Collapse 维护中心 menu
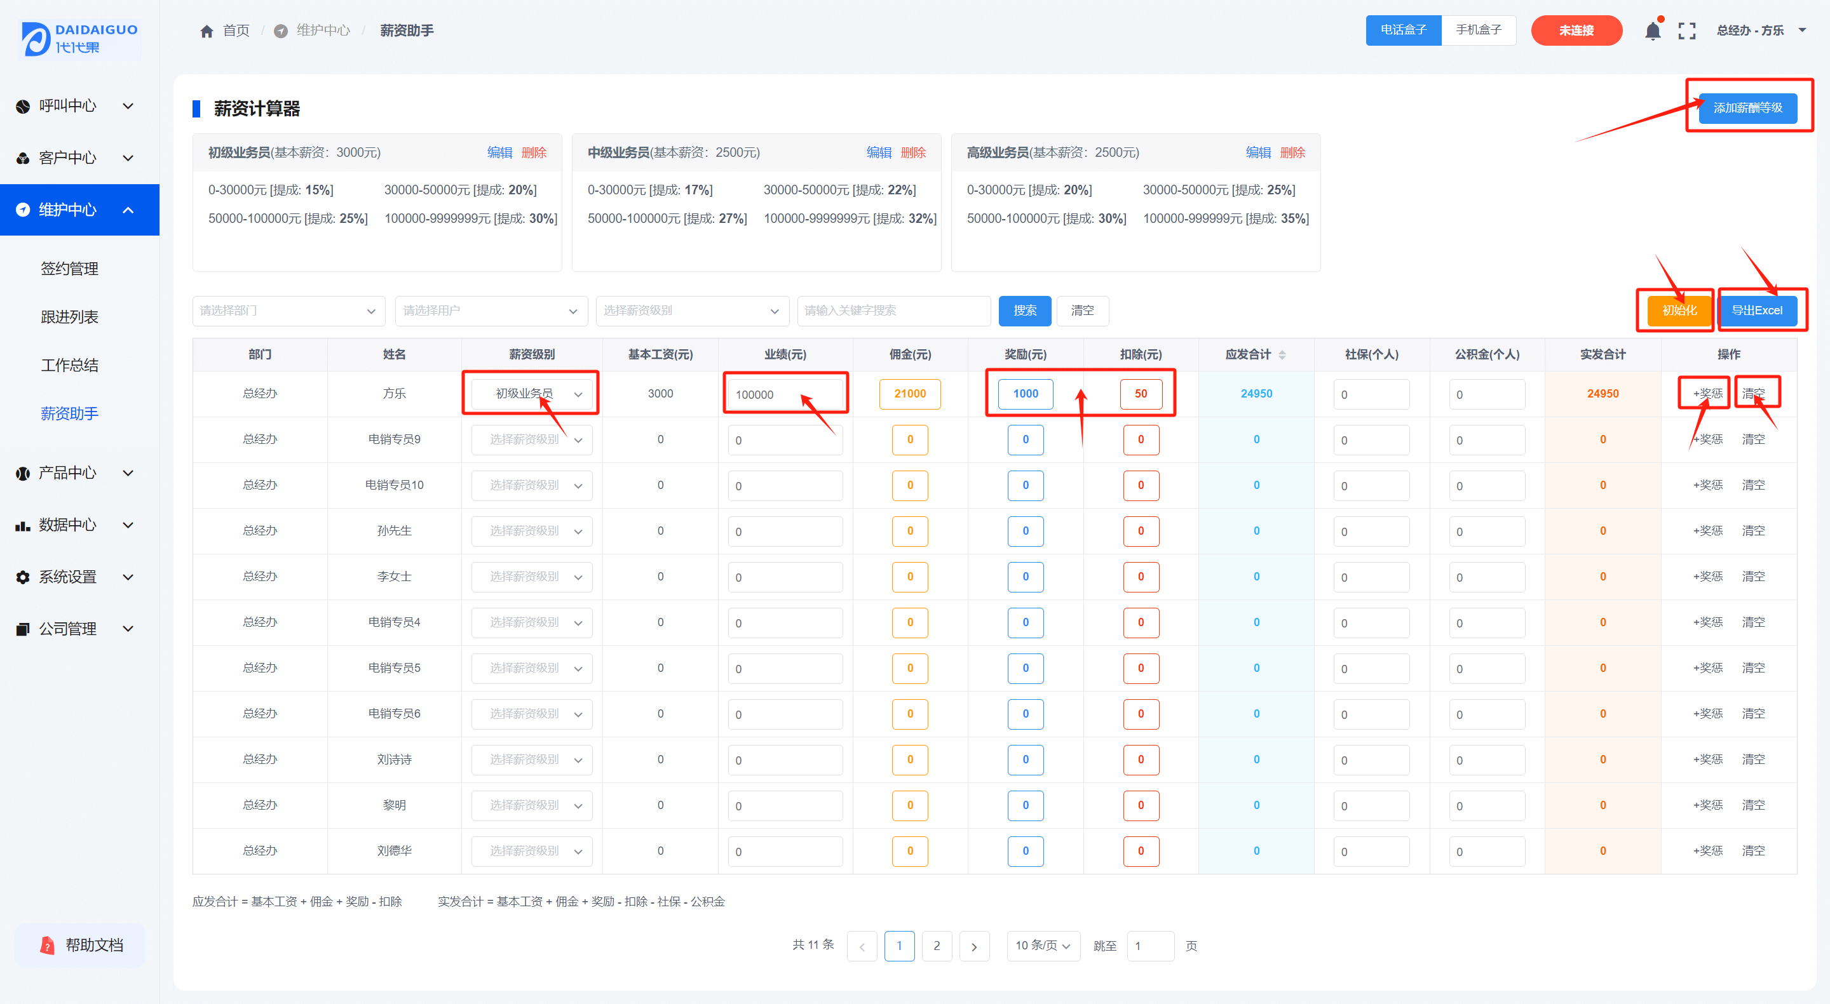1830x1004 pixels. [x=128, y=210]
